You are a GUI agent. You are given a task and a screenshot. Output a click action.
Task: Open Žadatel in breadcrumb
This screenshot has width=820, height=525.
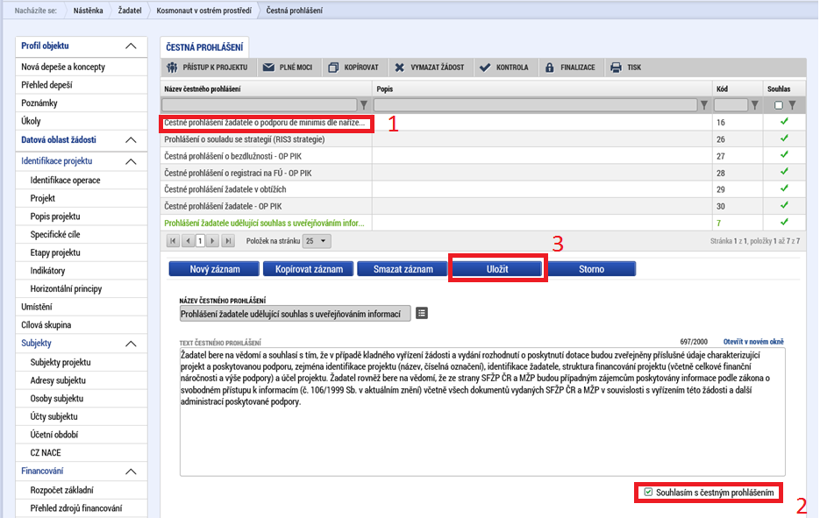click(x=130, y=11)
